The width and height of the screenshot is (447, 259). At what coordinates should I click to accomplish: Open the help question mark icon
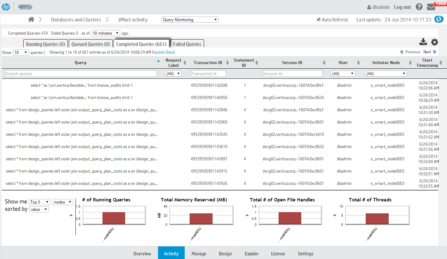point(419,7)
